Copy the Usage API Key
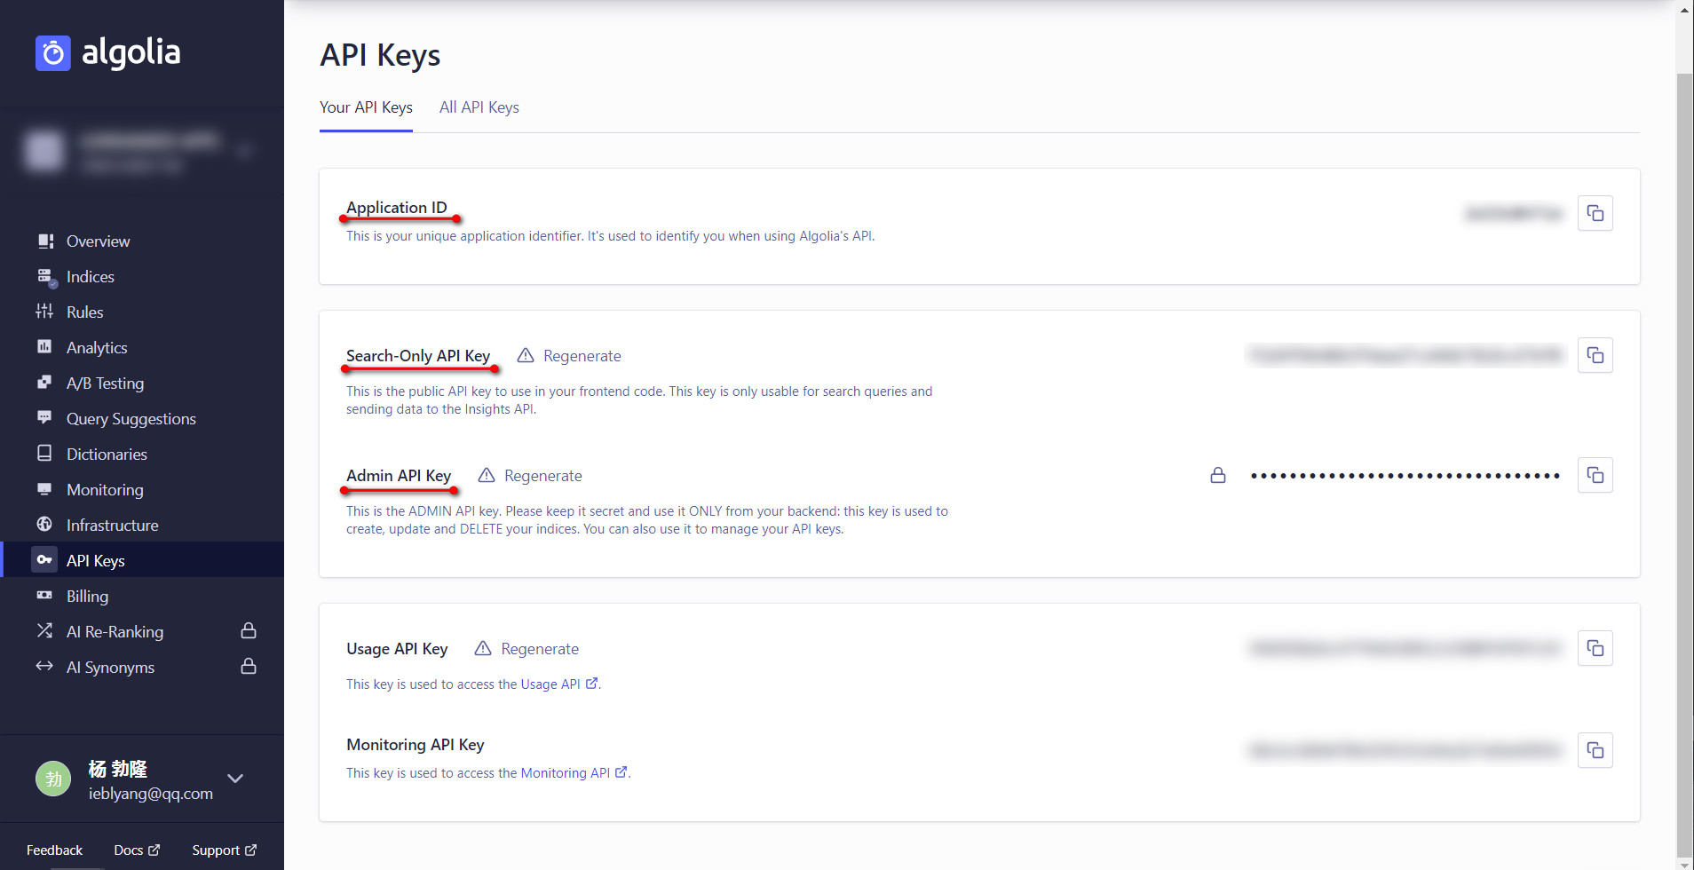This screenshot has width=1694, height=870. (x=1595, y=648)
